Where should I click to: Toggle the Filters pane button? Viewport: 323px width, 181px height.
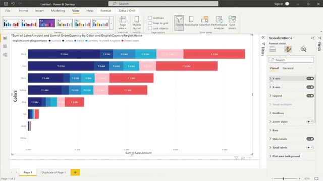pyautogui.click(x=179, y=23)
